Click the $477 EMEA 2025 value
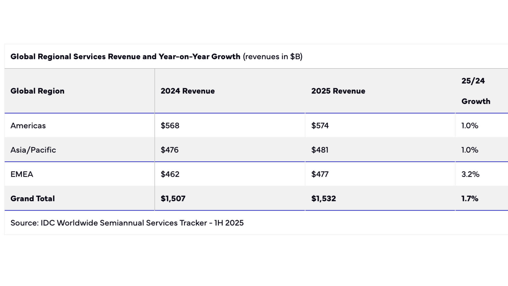Viewport: 508px width, 286px height. coord(320,174)
